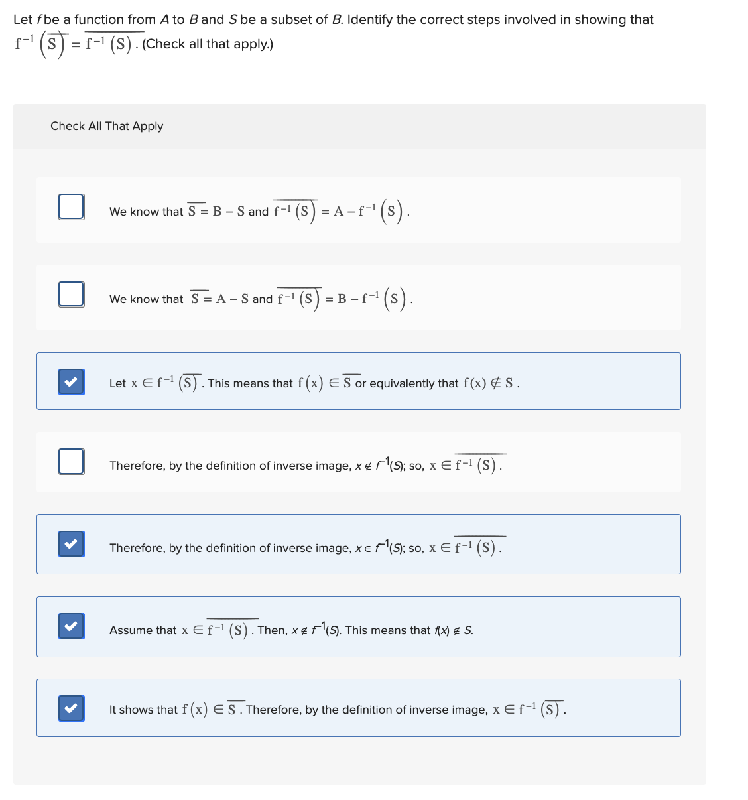This screenshot has height=800, width=748.
Task: Click the checkmark icon on the sixth answer
Action: tap(71, 626)
